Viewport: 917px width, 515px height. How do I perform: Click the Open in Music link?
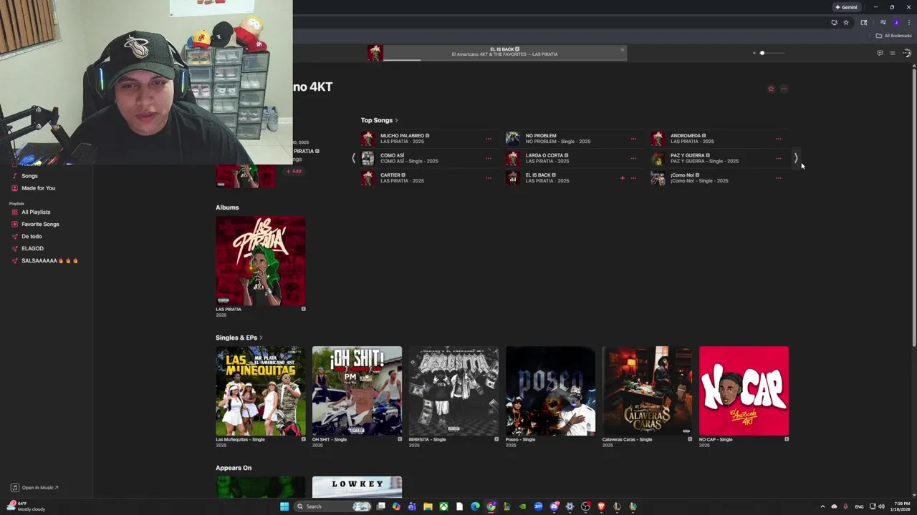(34, 488)
